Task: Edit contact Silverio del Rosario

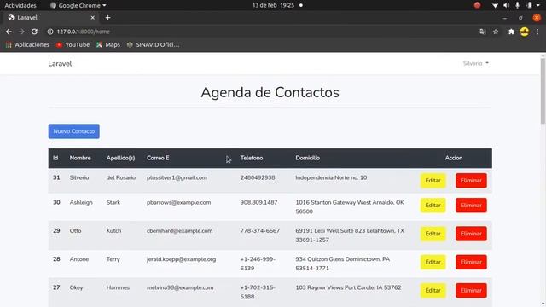Action: click(x=433, y=181)
